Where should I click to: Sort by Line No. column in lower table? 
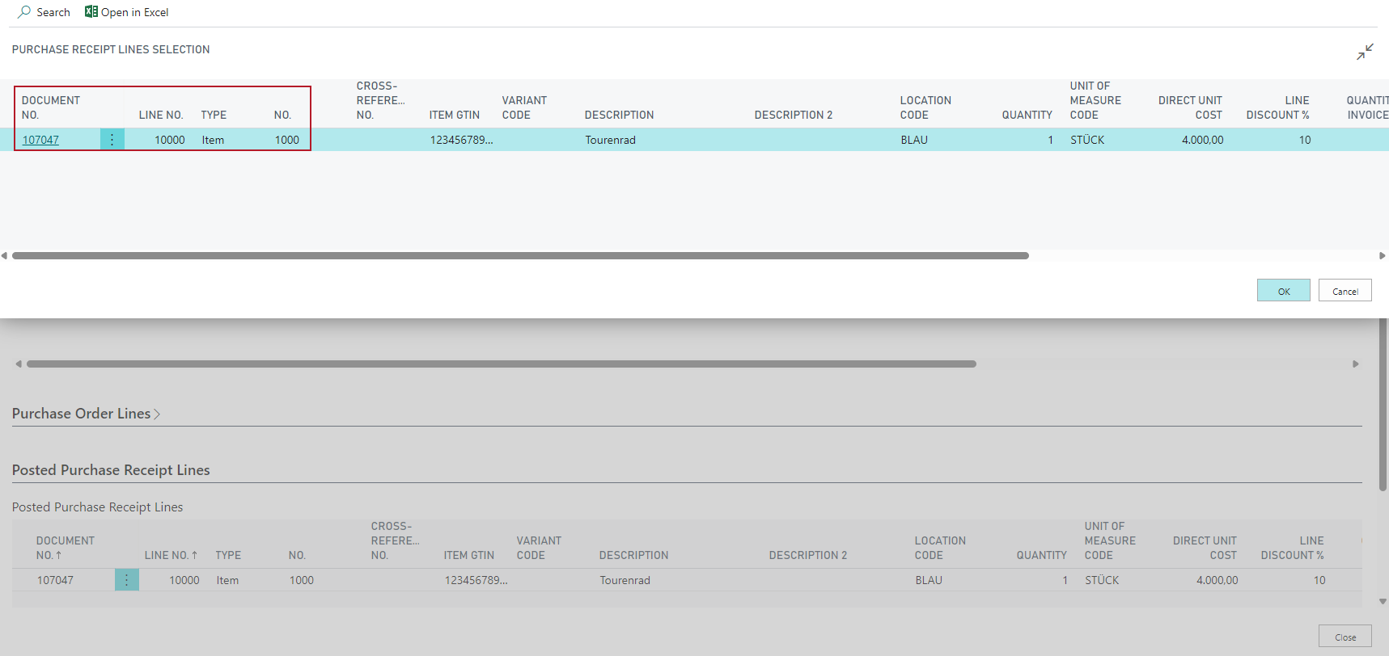pyautogui.click(x=171, y=555)
